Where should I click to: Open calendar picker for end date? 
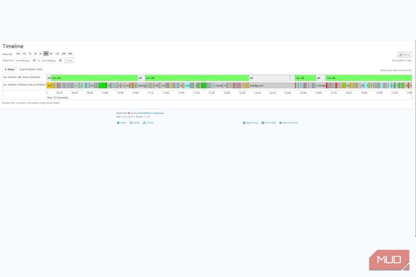(60, 60)
